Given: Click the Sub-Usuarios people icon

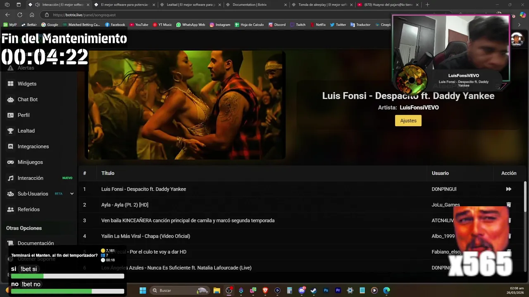Looking at the screenshot, I should (10, 193).
